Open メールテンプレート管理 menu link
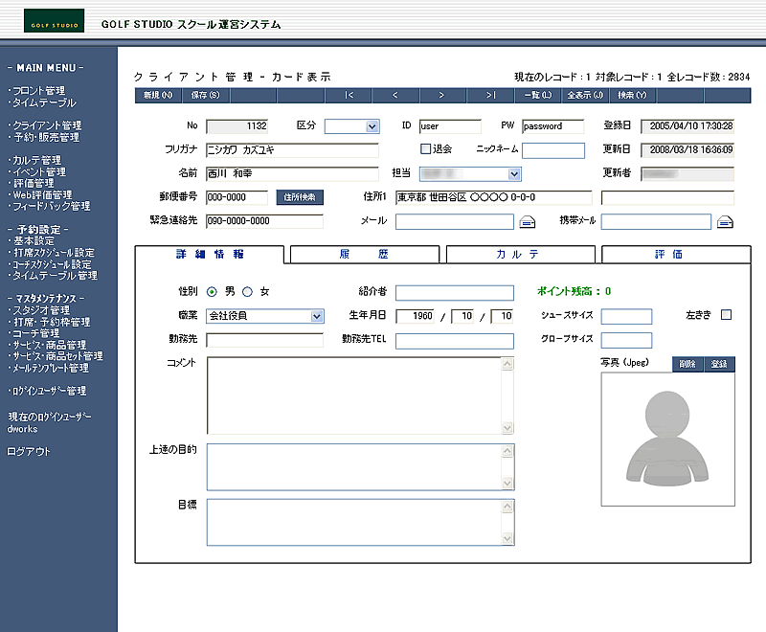The image size is (766, 632). point(51,368)
